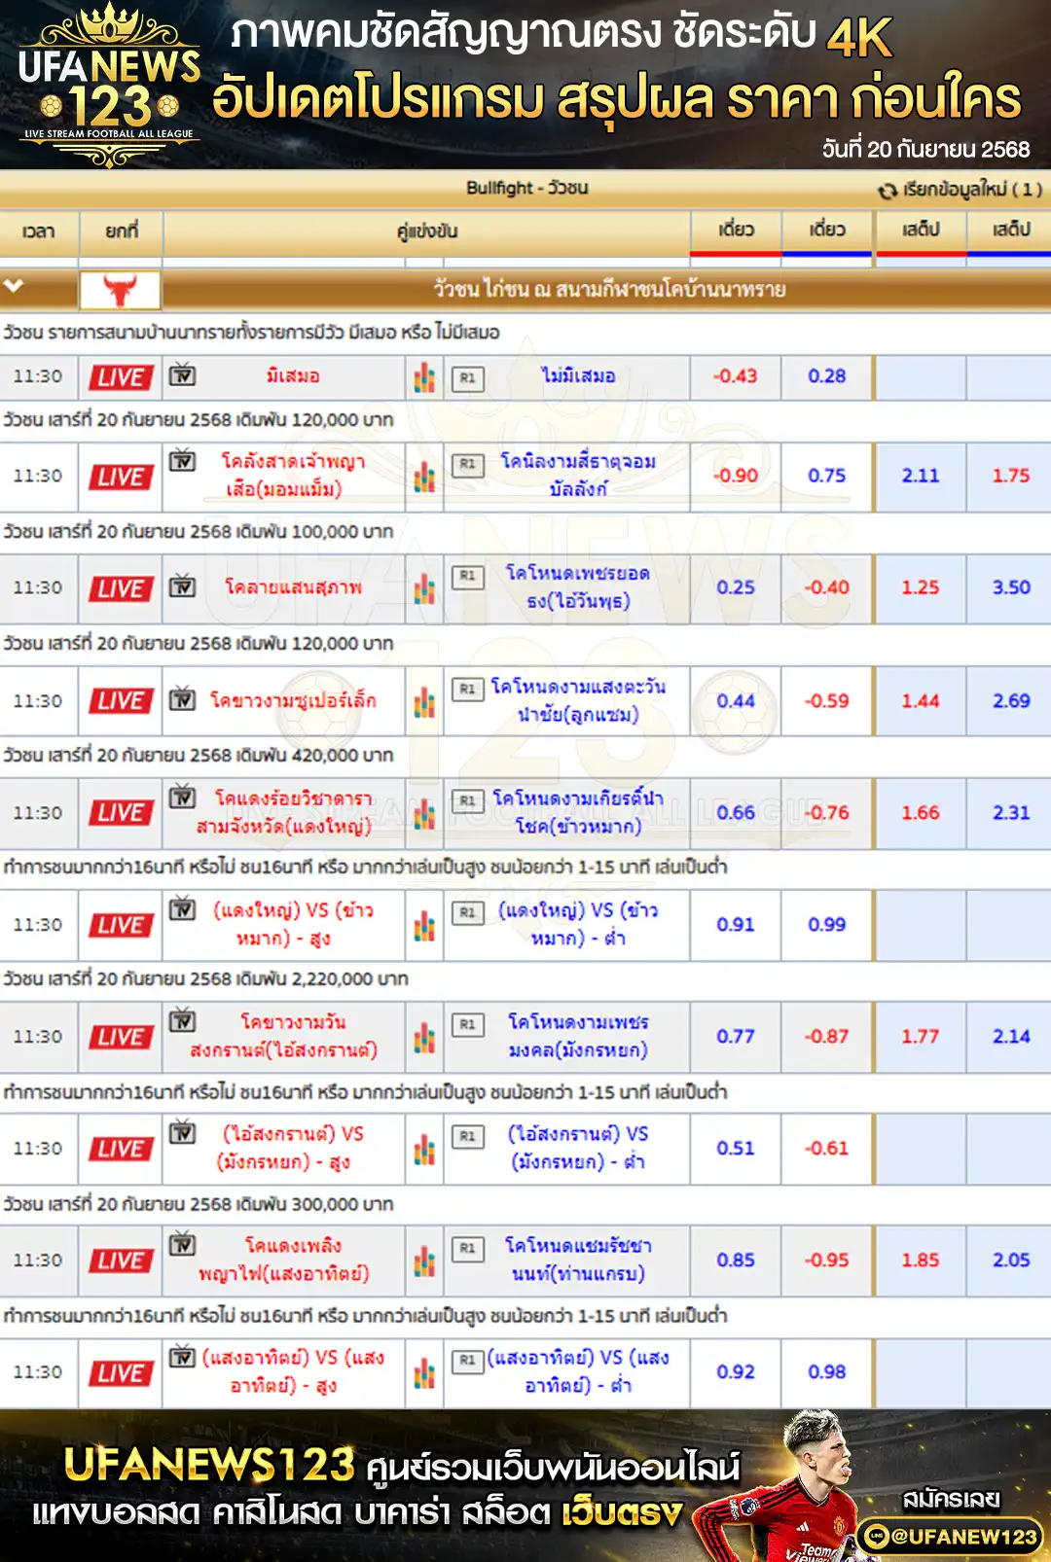Open the TV stream icon beside มีเสมอ
Viewport: 1051px width, 1562px height.
tap(182, 374)
